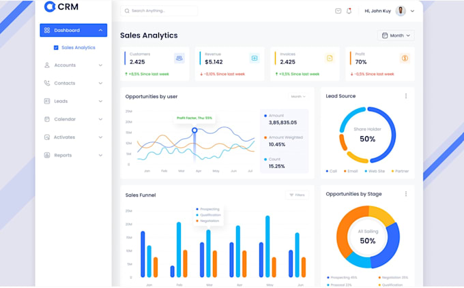Viewport: 464px width, 288px height.
Task: Click the Profit card dollar icon
Action: [x=405, y=58]
